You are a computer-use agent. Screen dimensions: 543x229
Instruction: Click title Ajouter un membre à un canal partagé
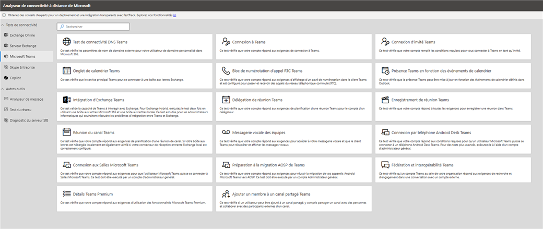(271, 194)
